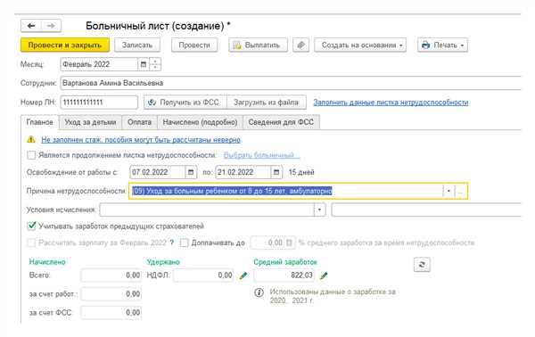
Task: Click the Записать button
Action: pos(137,45)
